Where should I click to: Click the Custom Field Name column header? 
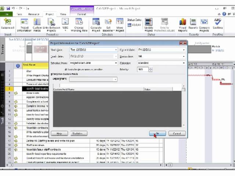tap(98, 89)
